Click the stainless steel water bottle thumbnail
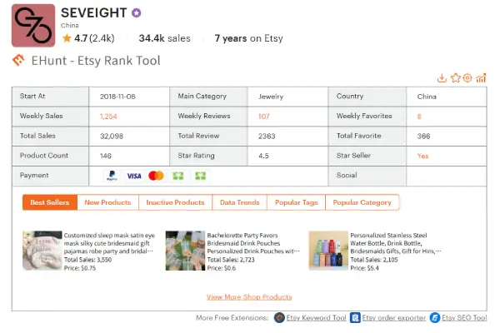This screenshot has width=500, height=333. click(328, 251)
